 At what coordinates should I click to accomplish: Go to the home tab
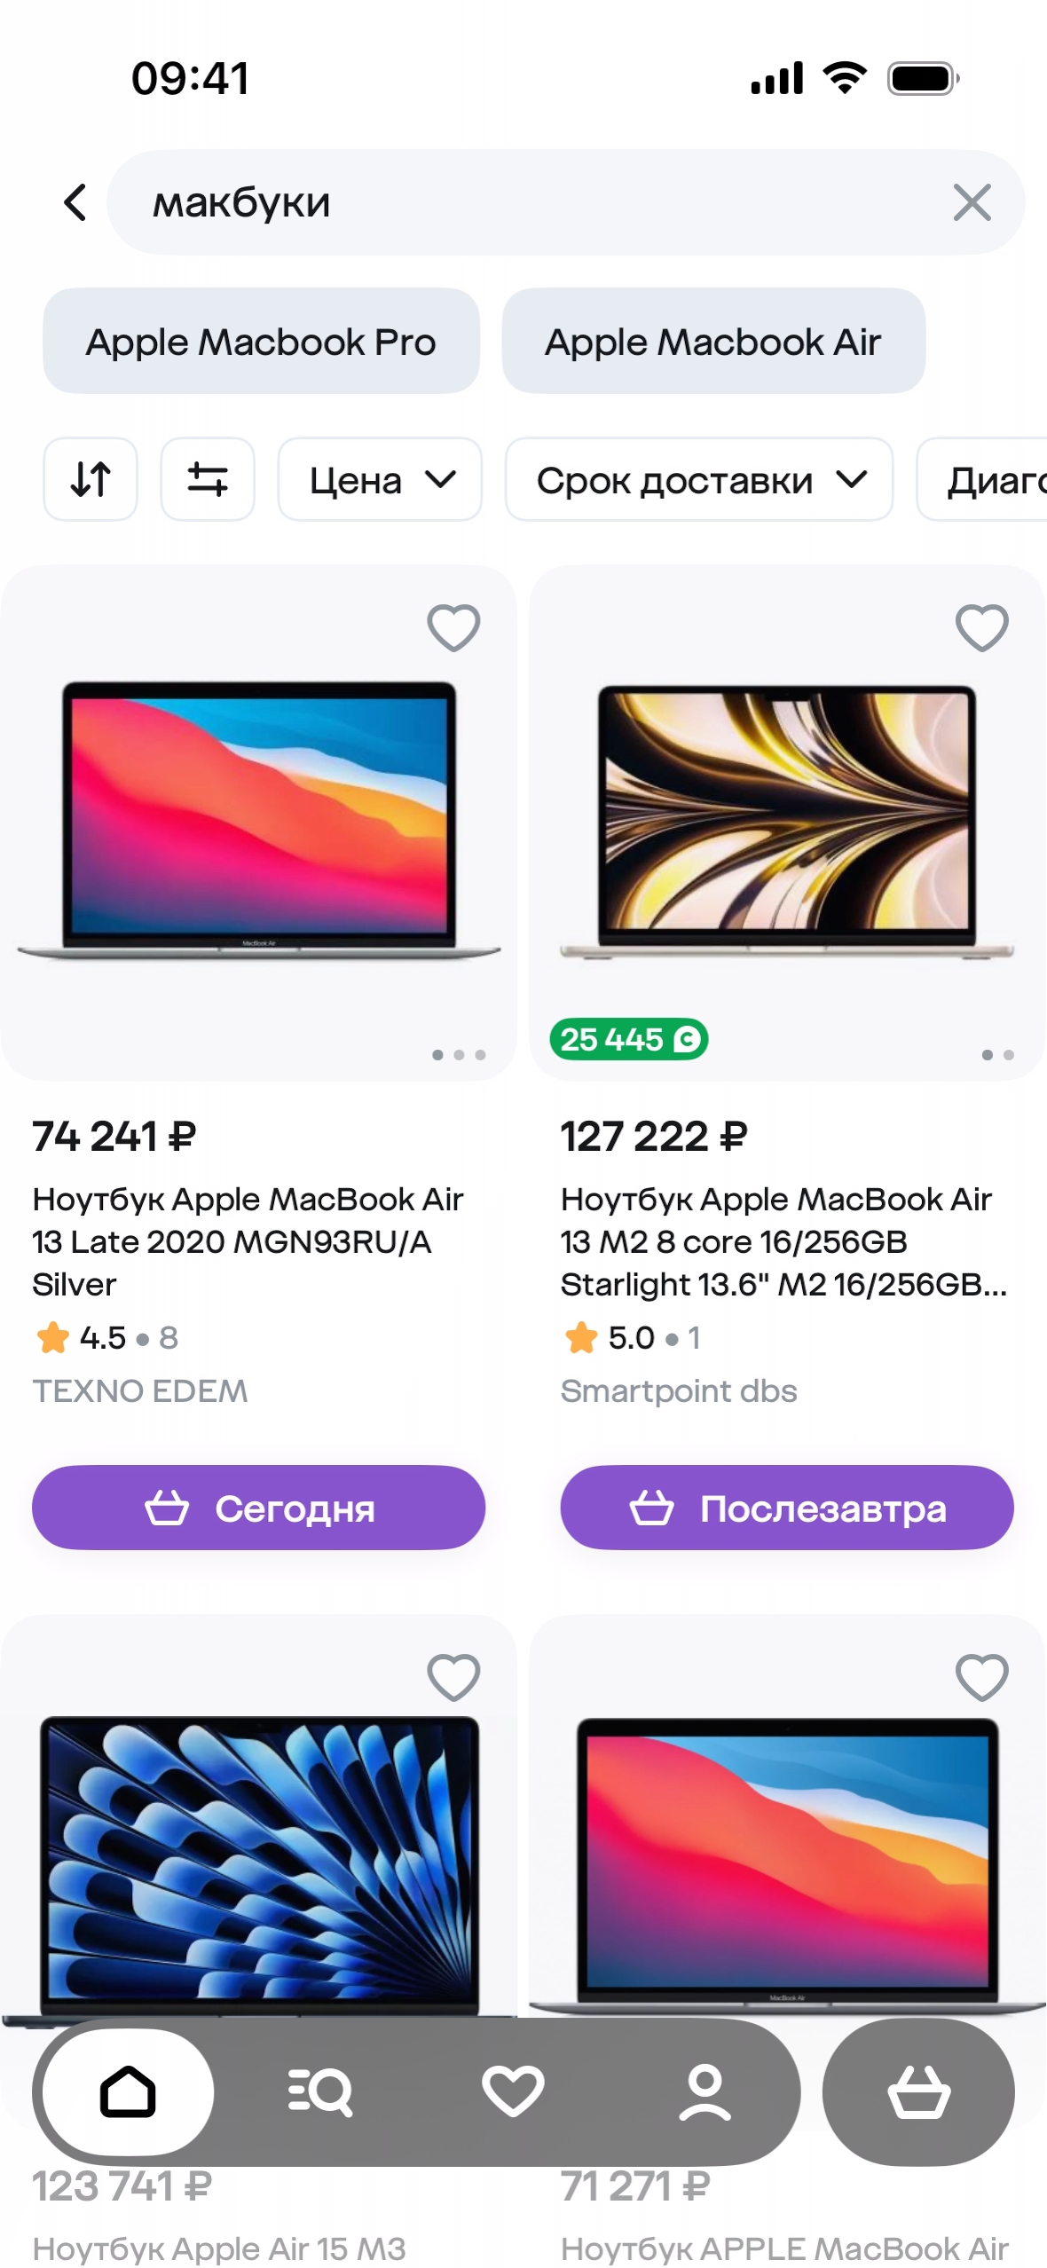[x=128, y=2091]
